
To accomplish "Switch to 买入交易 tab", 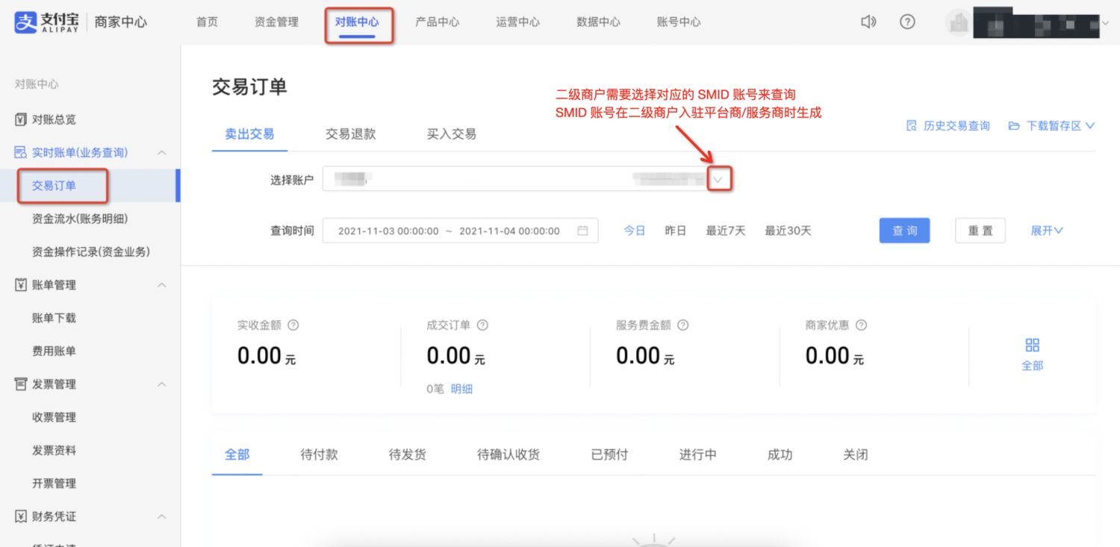I will point(452,134).
